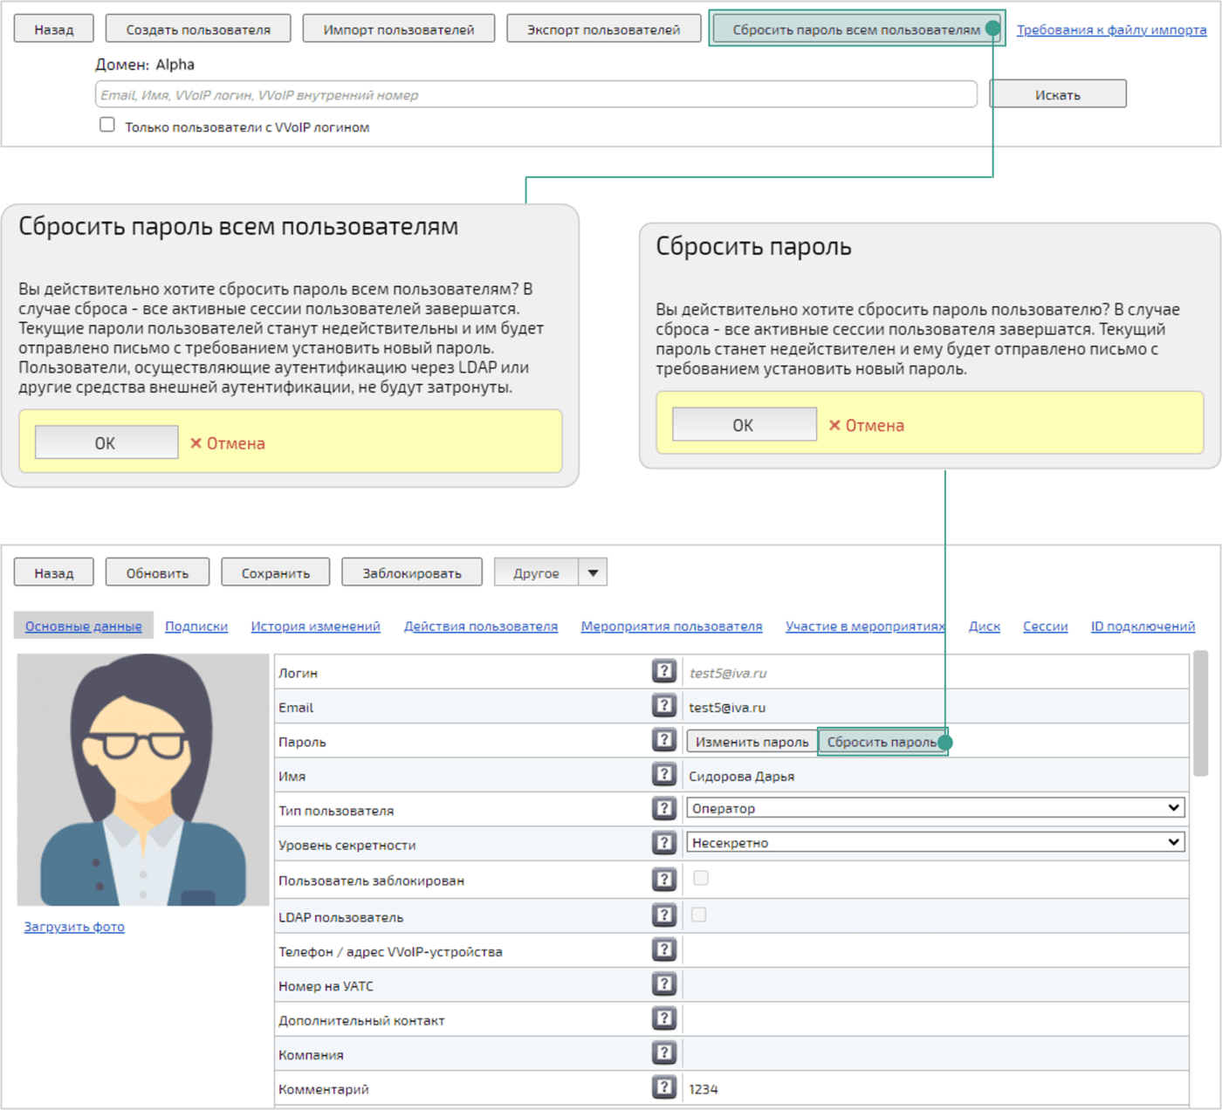The height and width of the screenshot is (1110, 1222).
Task: Click the question icon for Тип пользователя
Action: point(663,809)
